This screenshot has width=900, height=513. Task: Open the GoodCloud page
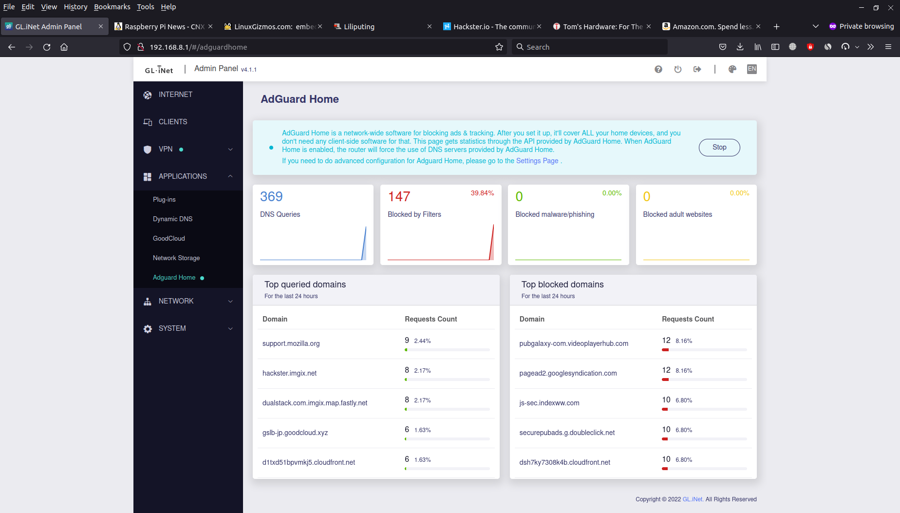coord(169,239)
